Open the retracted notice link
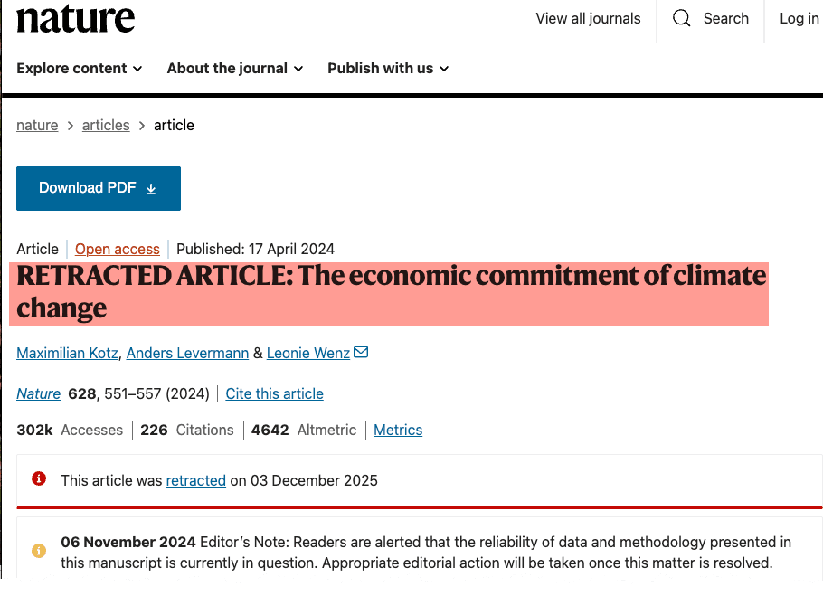 pyautogui.click(x=195, y=481)
